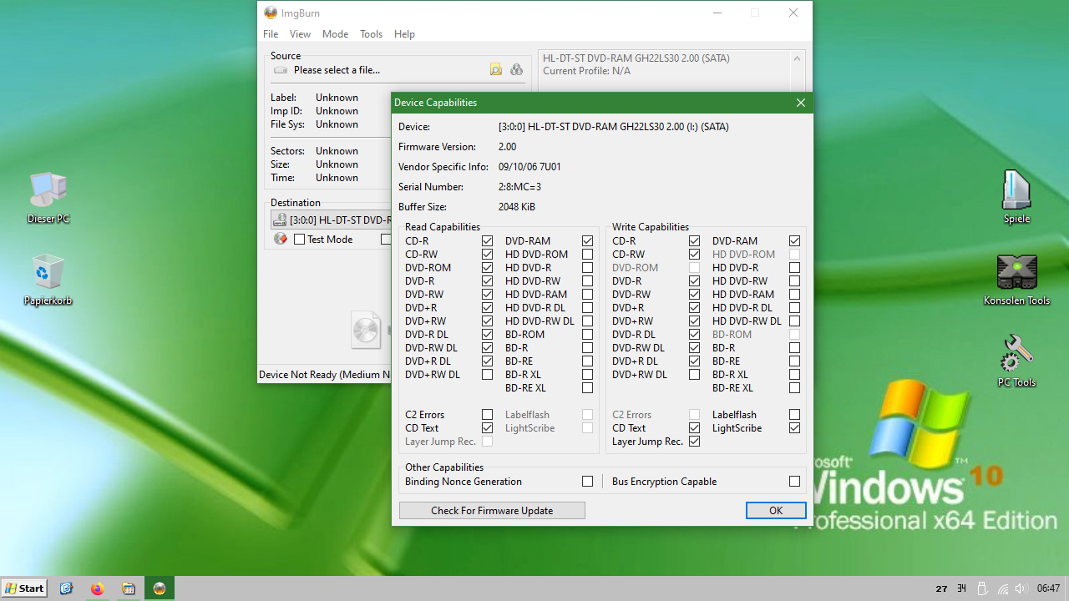Viewport: 1069px width, 601px height.
Task: Open the File menu
Action: tap(271, 34)
